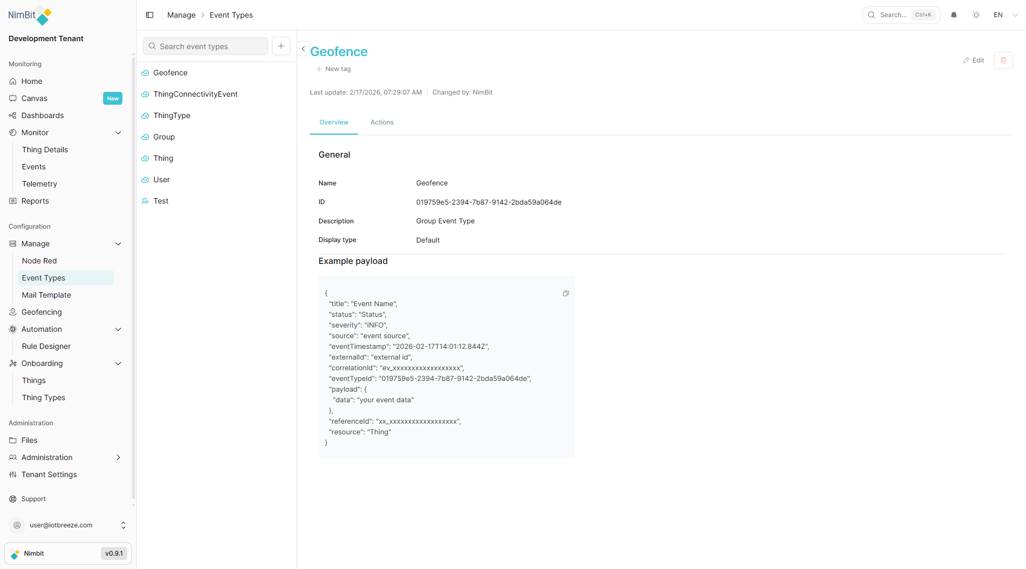This screenshot has height=569, width=1026.
Task: Open Tenant Settings
Action: coord(49,474)
